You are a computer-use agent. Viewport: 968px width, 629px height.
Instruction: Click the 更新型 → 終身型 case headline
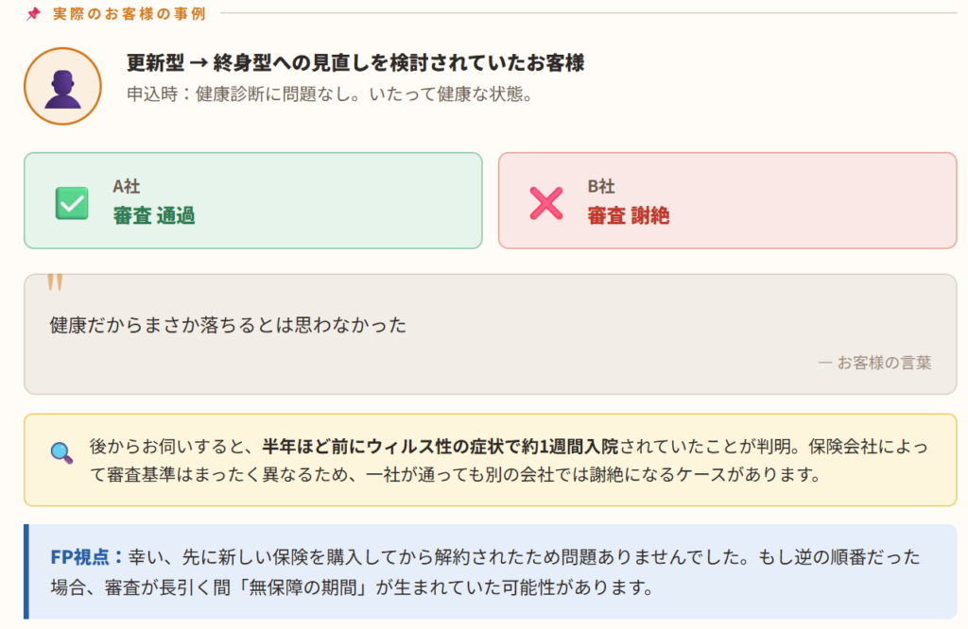coord(355,63)
